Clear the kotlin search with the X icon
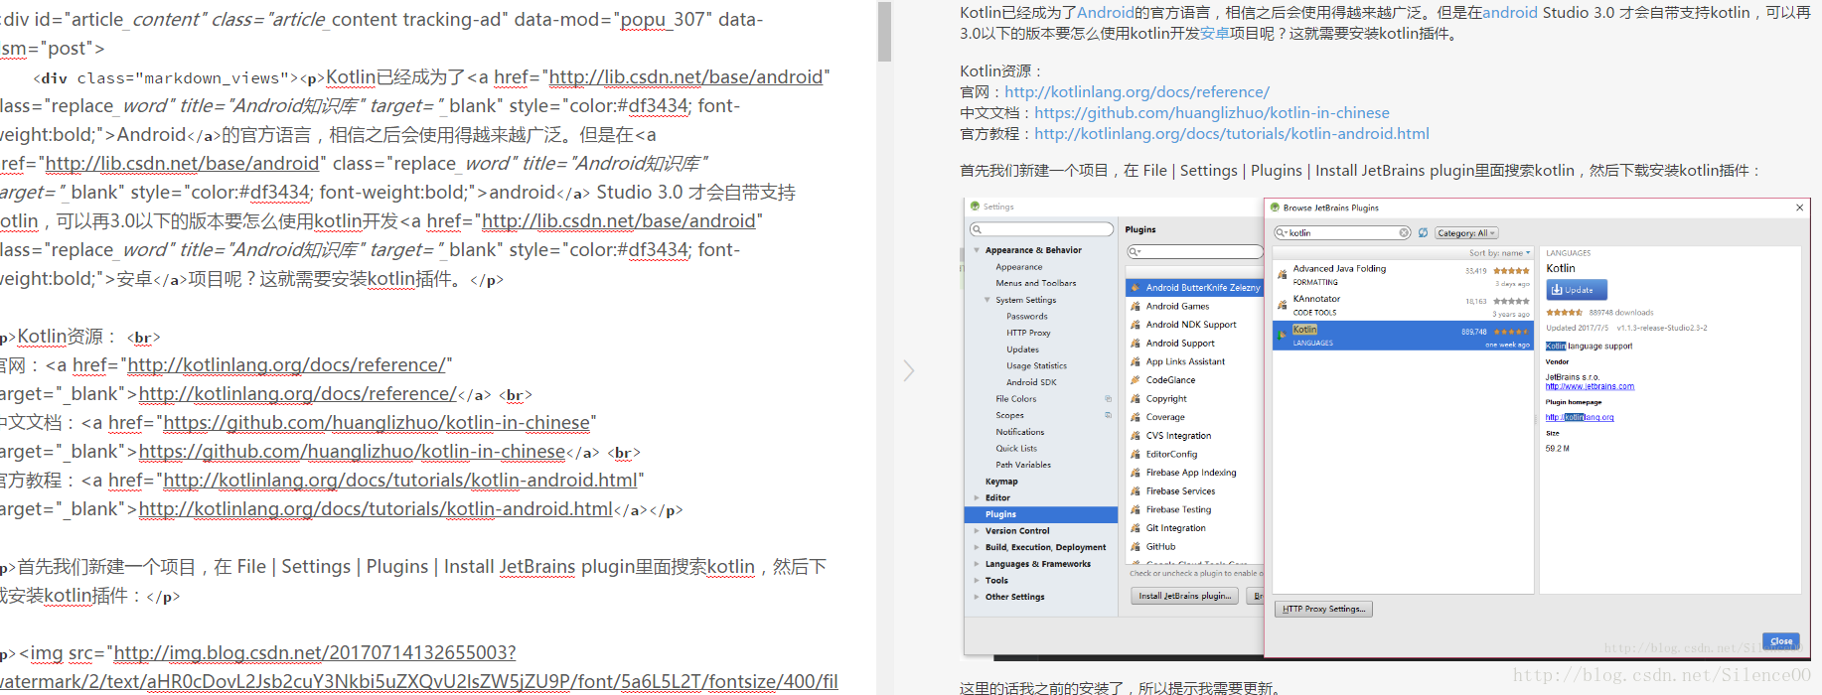The height and width of the screenshot is (695, 1822). [1404, 233]
